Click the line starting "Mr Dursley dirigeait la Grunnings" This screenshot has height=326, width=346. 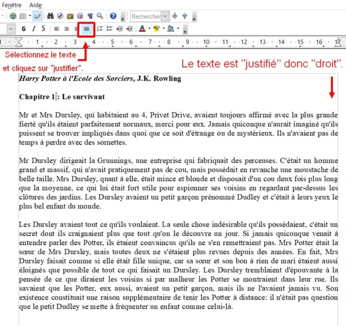click(x=178, y=161)
